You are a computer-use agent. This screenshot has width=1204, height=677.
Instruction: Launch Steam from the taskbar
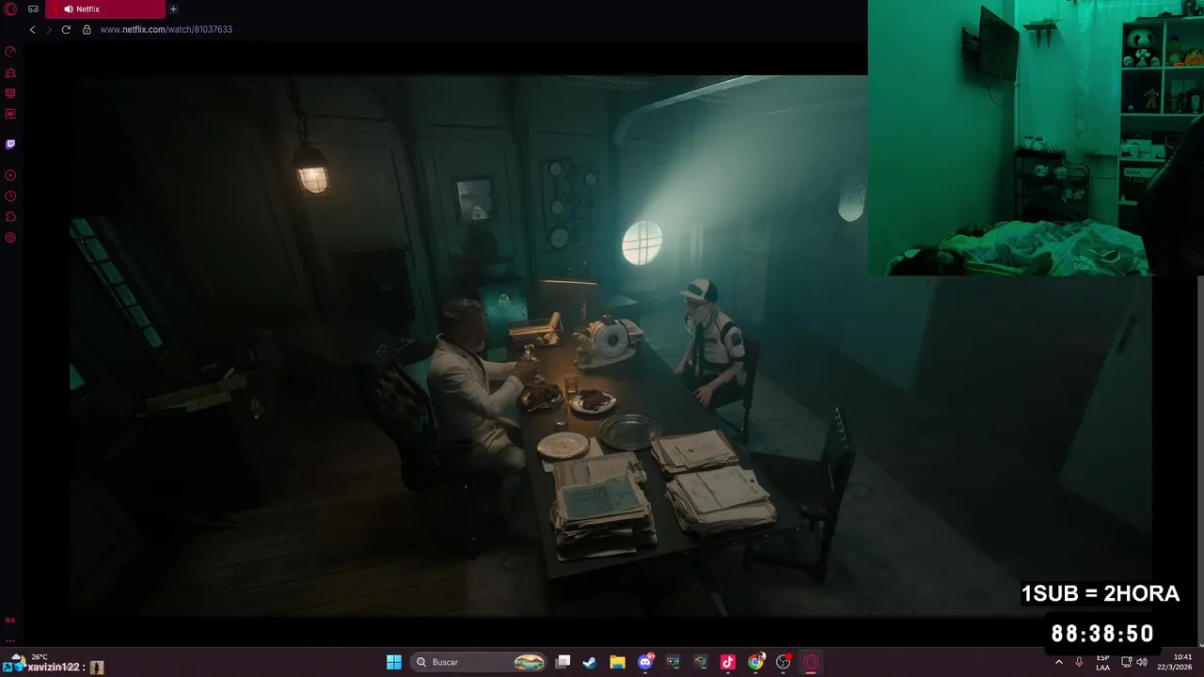tap(589, 662)
